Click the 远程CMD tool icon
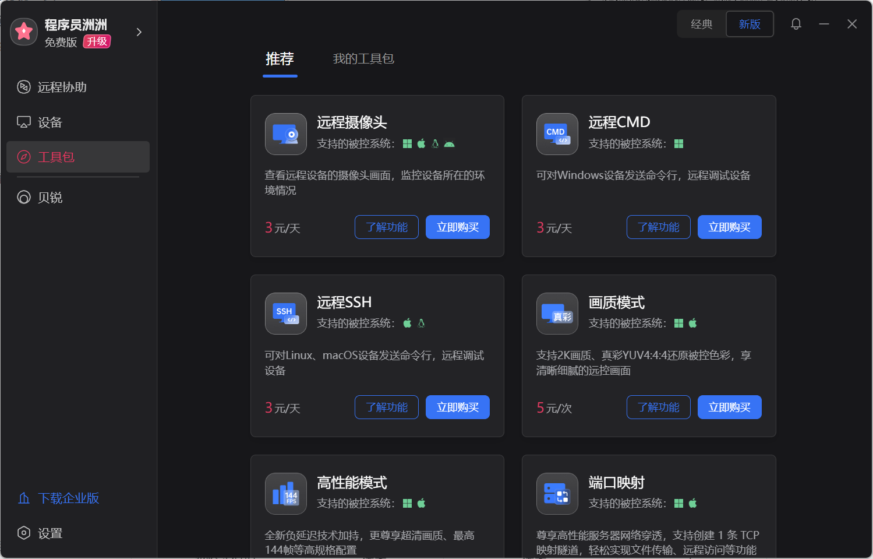873x559 pixels. (557, 134)
